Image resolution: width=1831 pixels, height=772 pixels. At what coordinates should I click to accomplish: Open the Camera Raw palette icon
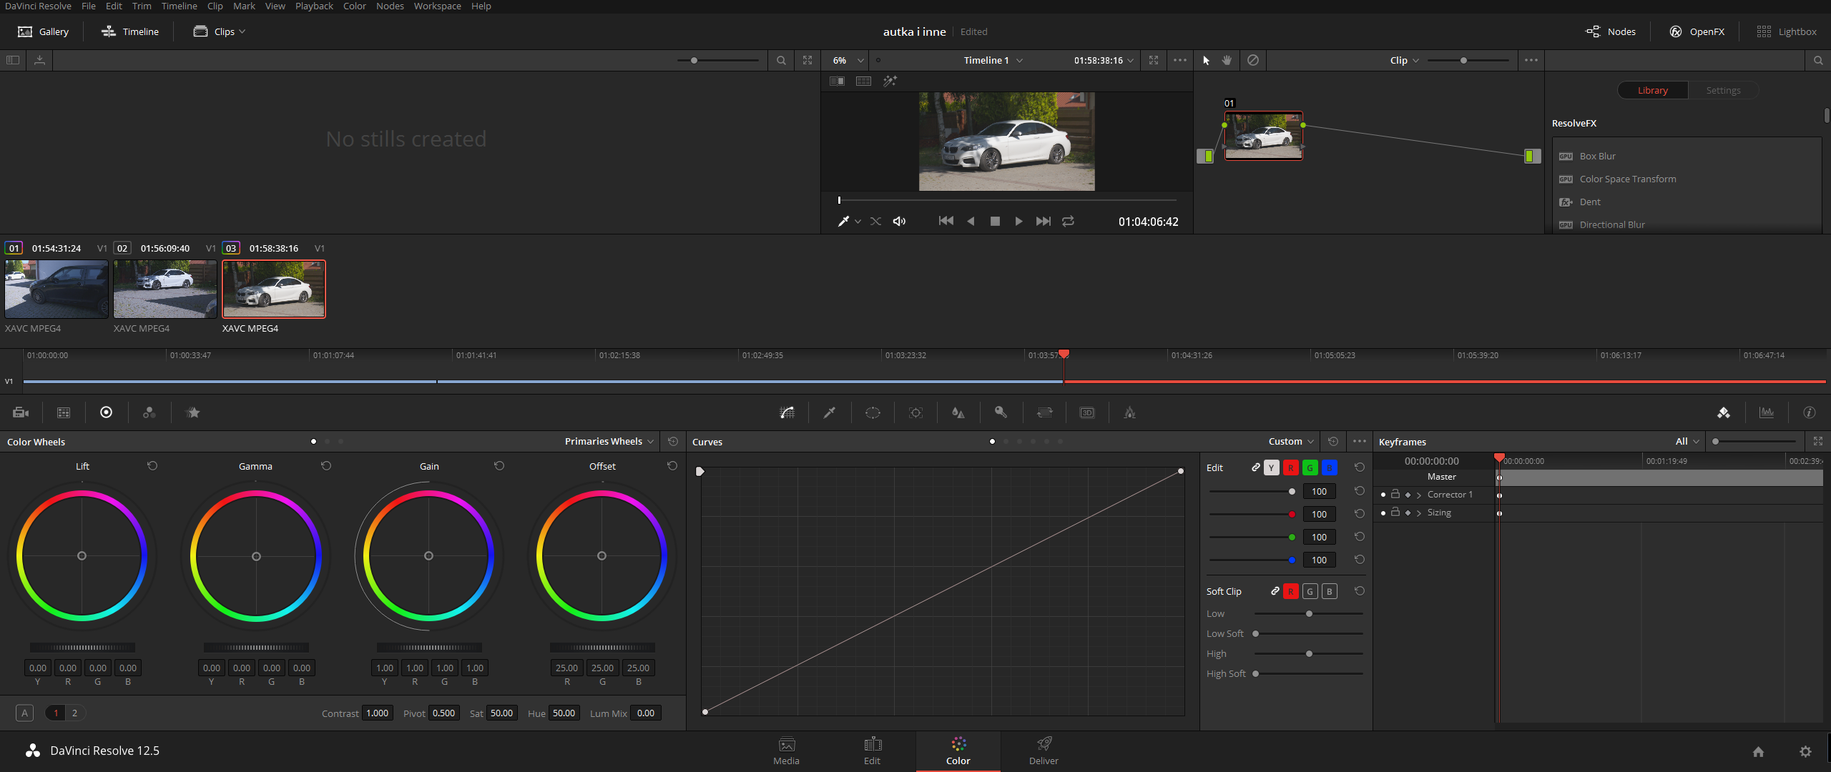tap(21, 412)
